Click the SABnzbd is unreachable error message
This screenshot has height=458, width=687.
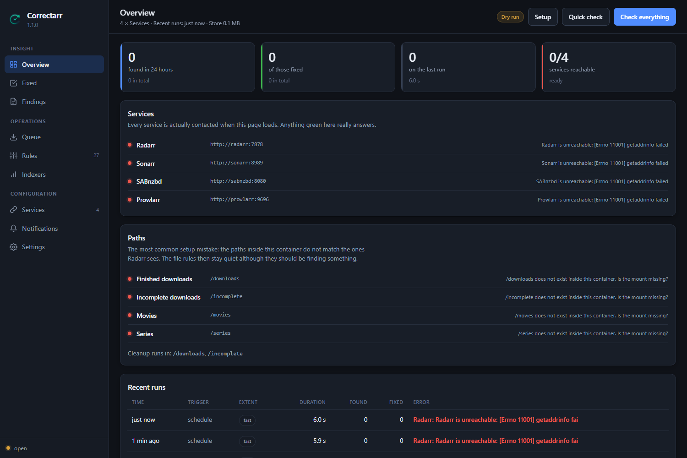[x=602, y=181]
